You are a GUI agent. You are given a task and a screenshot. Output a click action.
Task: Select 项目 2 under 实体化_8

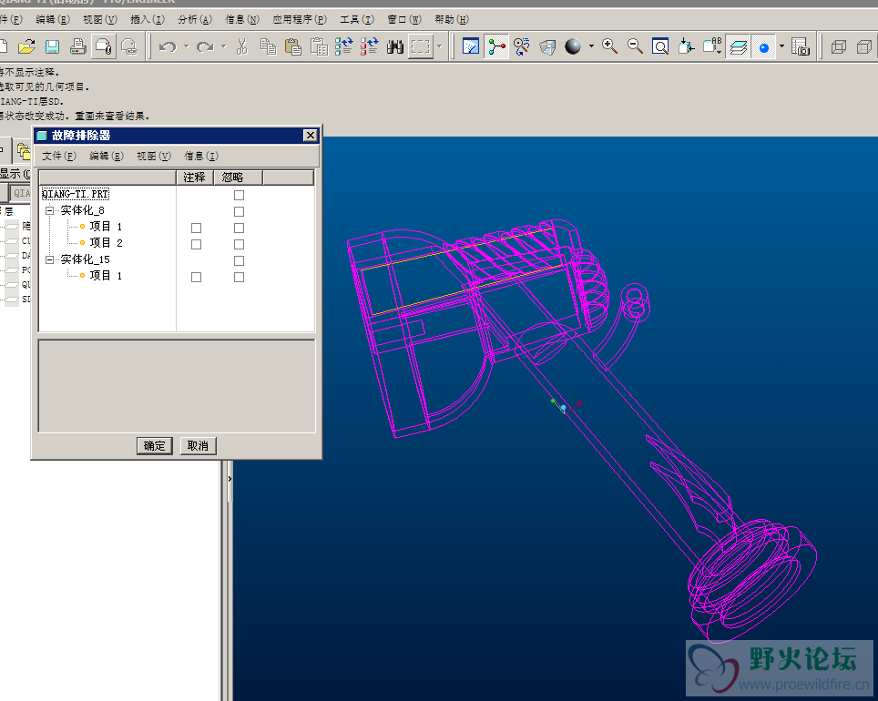coord(106,243)
